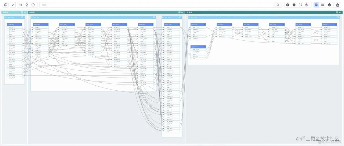Screen dimensions: 344x146
Task: Collapse the 应用层 layer panel
Action: tap(336, 13)
